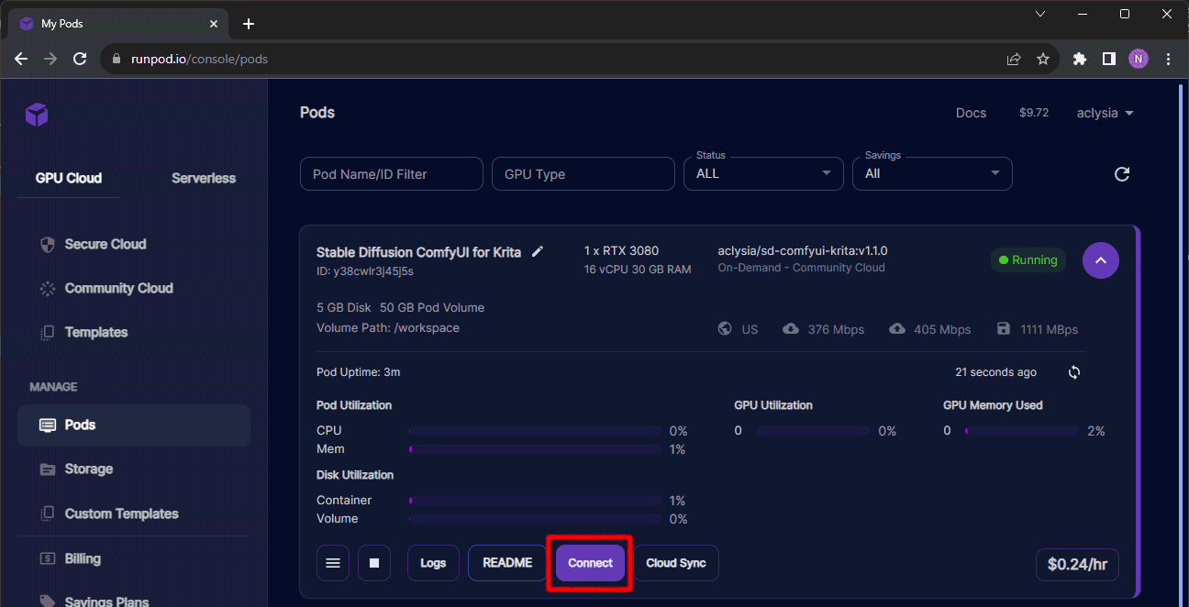This screenshot has width=1189, height=607.
Task: Click the $9.72 balance
Action: [1034, 113]
